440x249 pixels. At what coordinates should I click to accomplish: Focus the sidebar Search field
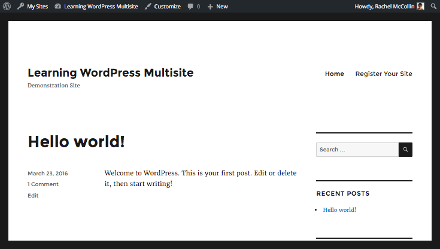point(357,150)
